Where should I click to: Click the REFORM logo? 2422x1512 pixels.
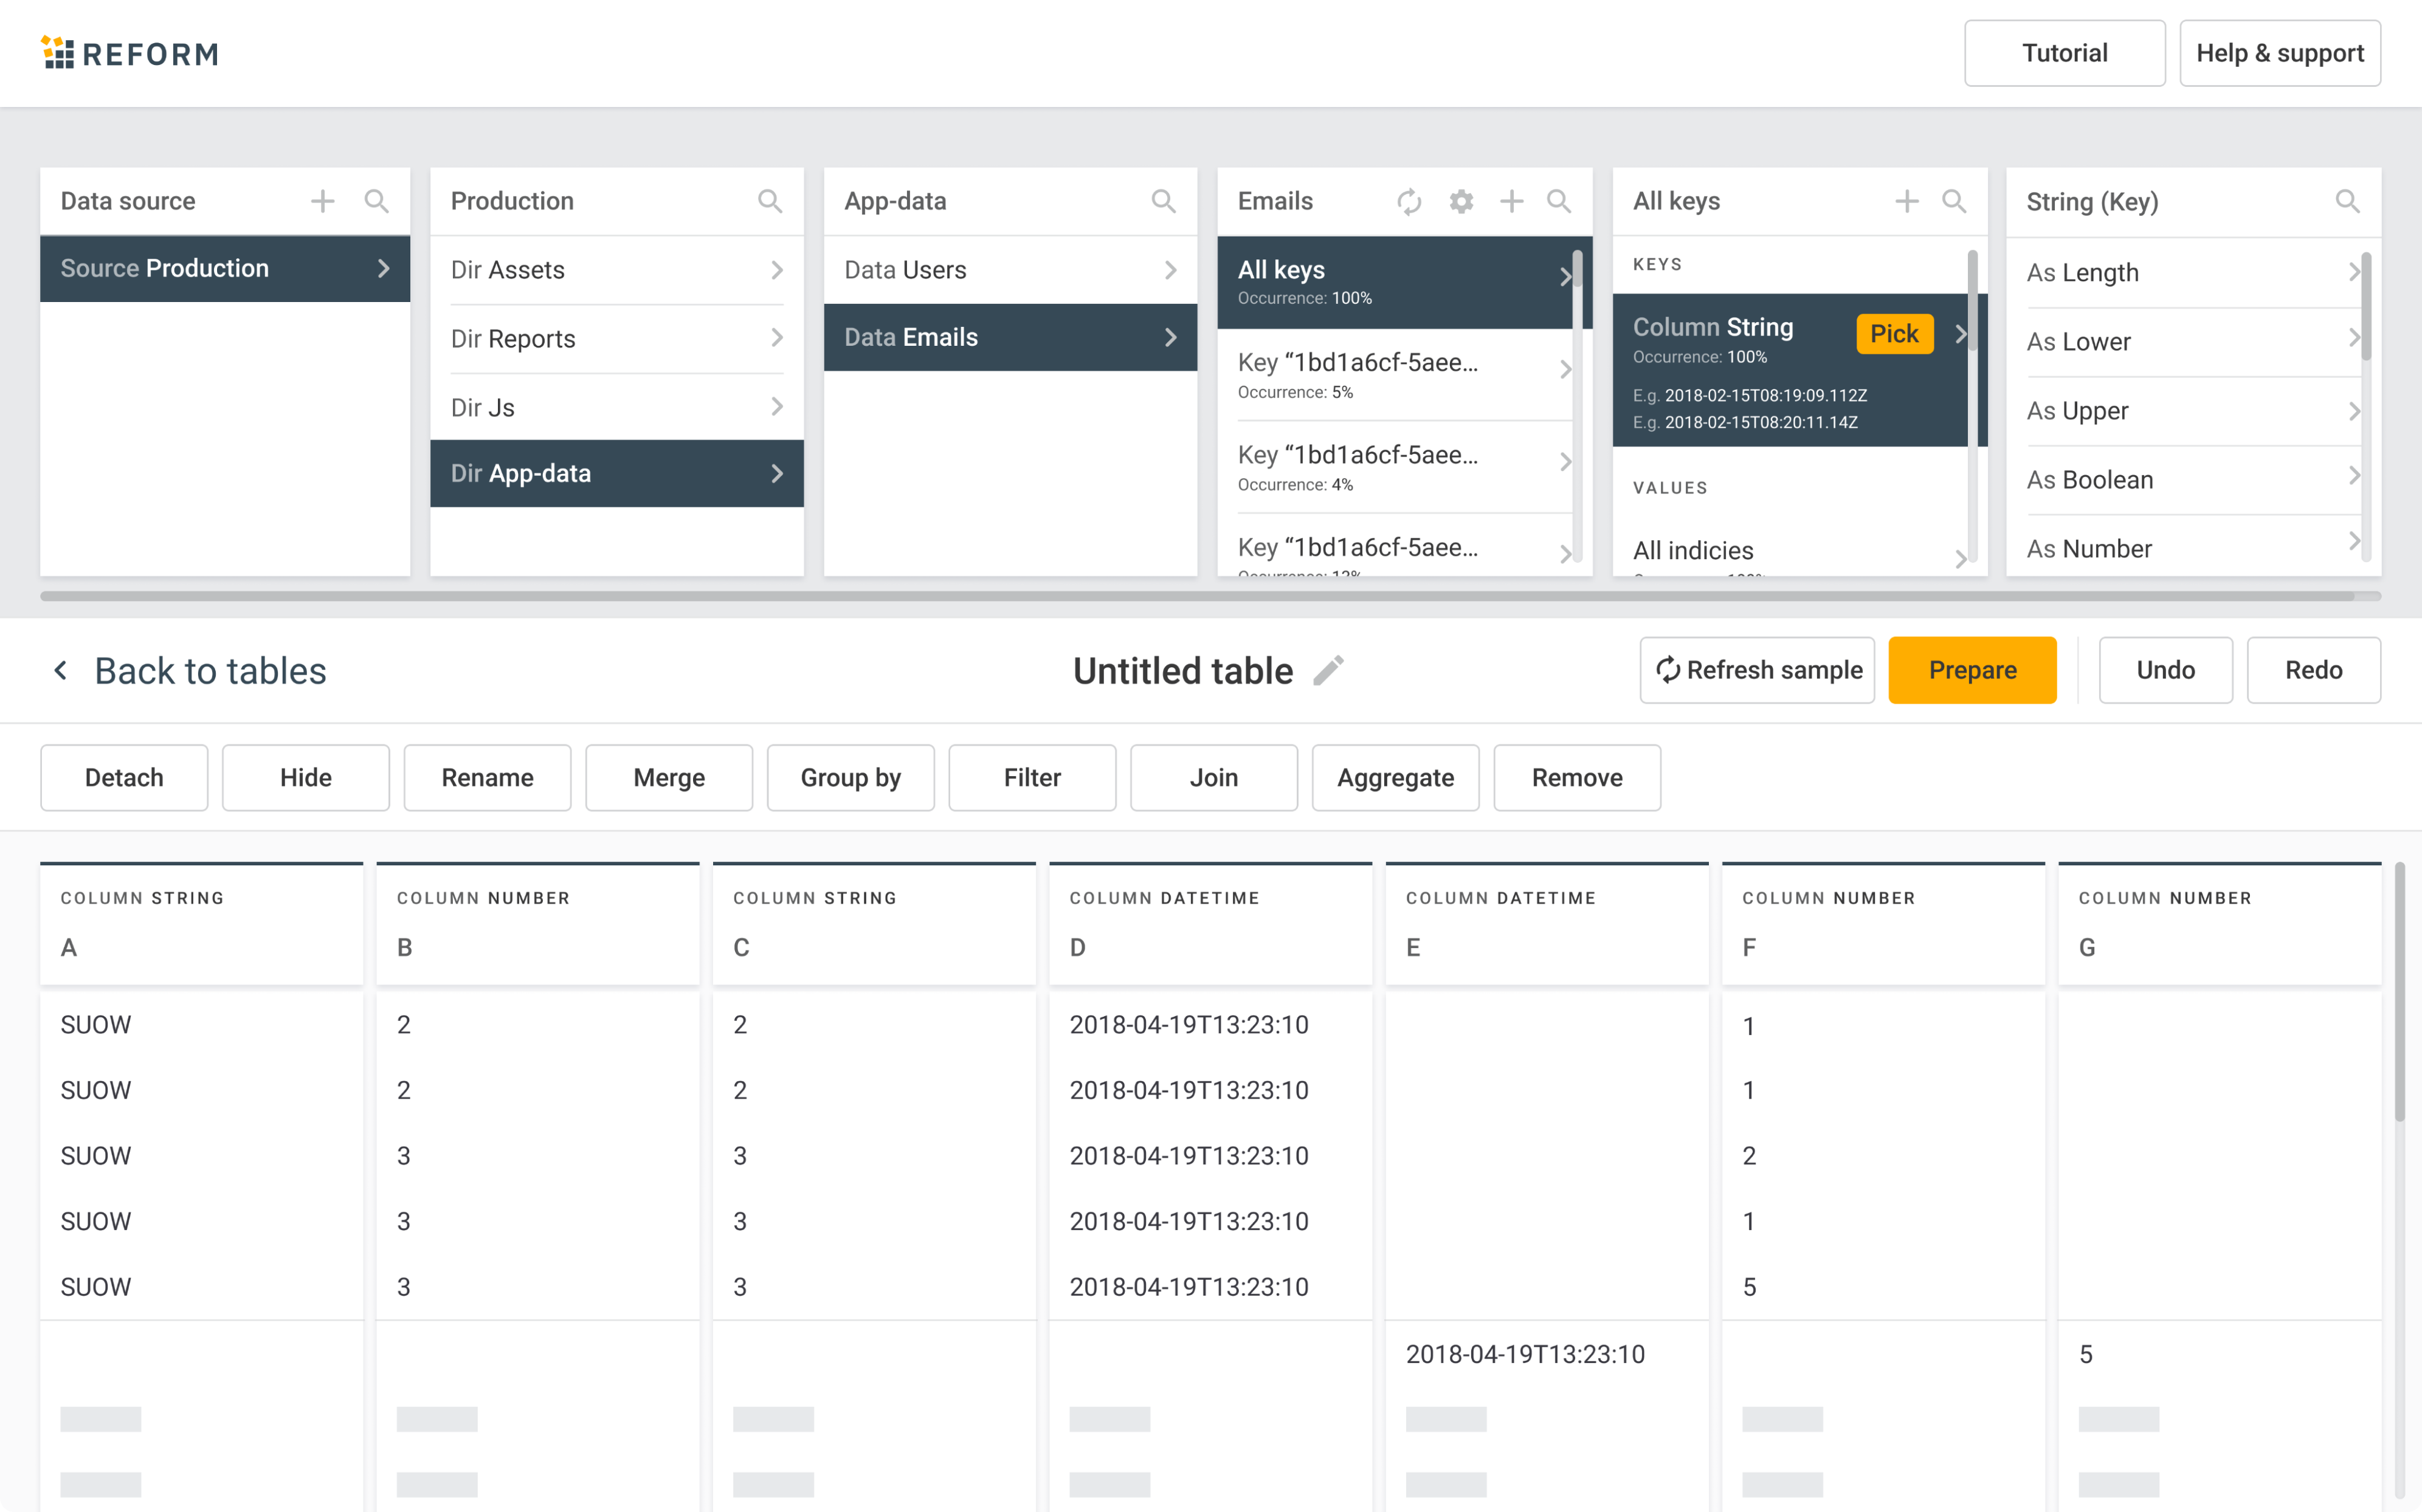click(x=130, y=53)
